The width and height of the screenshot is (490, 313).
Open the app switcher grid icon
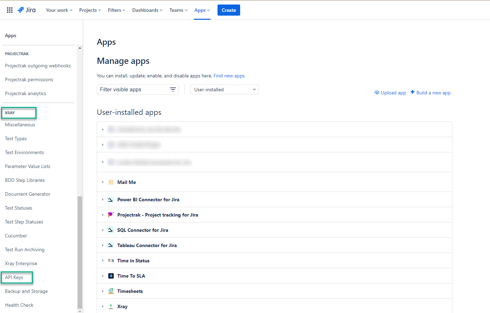[x=9, y=10]
